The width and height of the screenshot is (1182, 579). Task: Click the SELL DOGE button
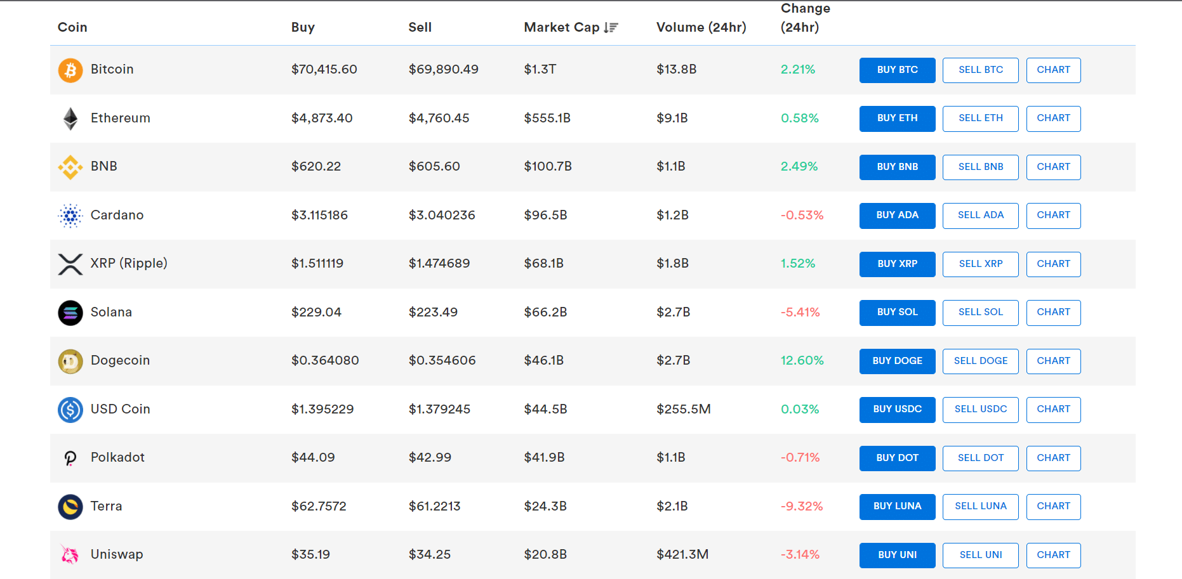(981, 361)
